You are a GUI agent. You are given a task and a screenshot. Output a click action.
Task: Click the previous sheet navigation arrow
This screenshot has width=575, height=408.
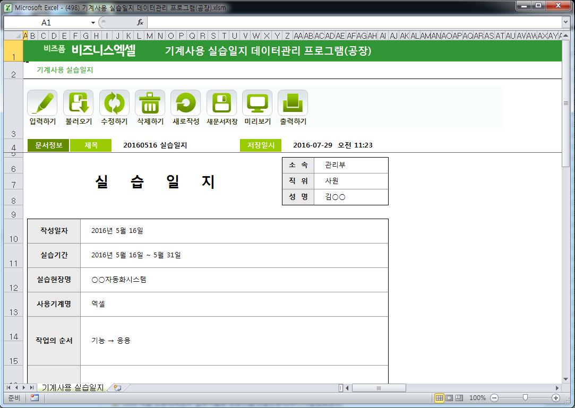(16, 387)
